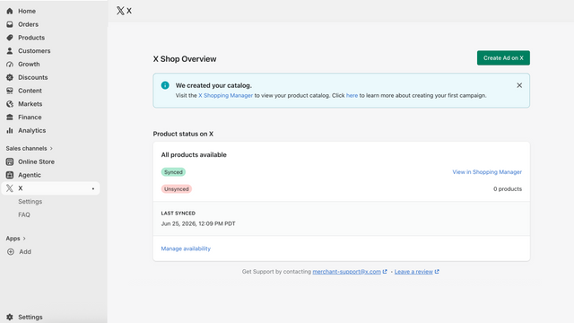Click the Products tag icon
This screenshot has height=323, width=574.
pyautogui.click(x=10, y=38)
